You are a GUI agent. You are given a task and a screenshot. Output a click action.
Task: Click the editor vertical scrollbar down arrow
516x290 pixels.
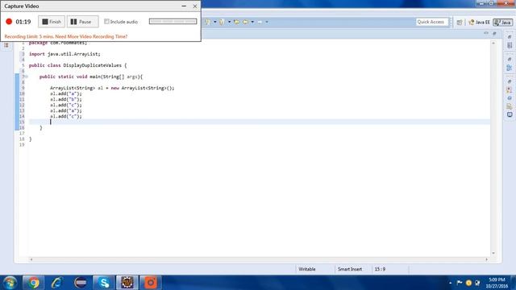[493, 253]
